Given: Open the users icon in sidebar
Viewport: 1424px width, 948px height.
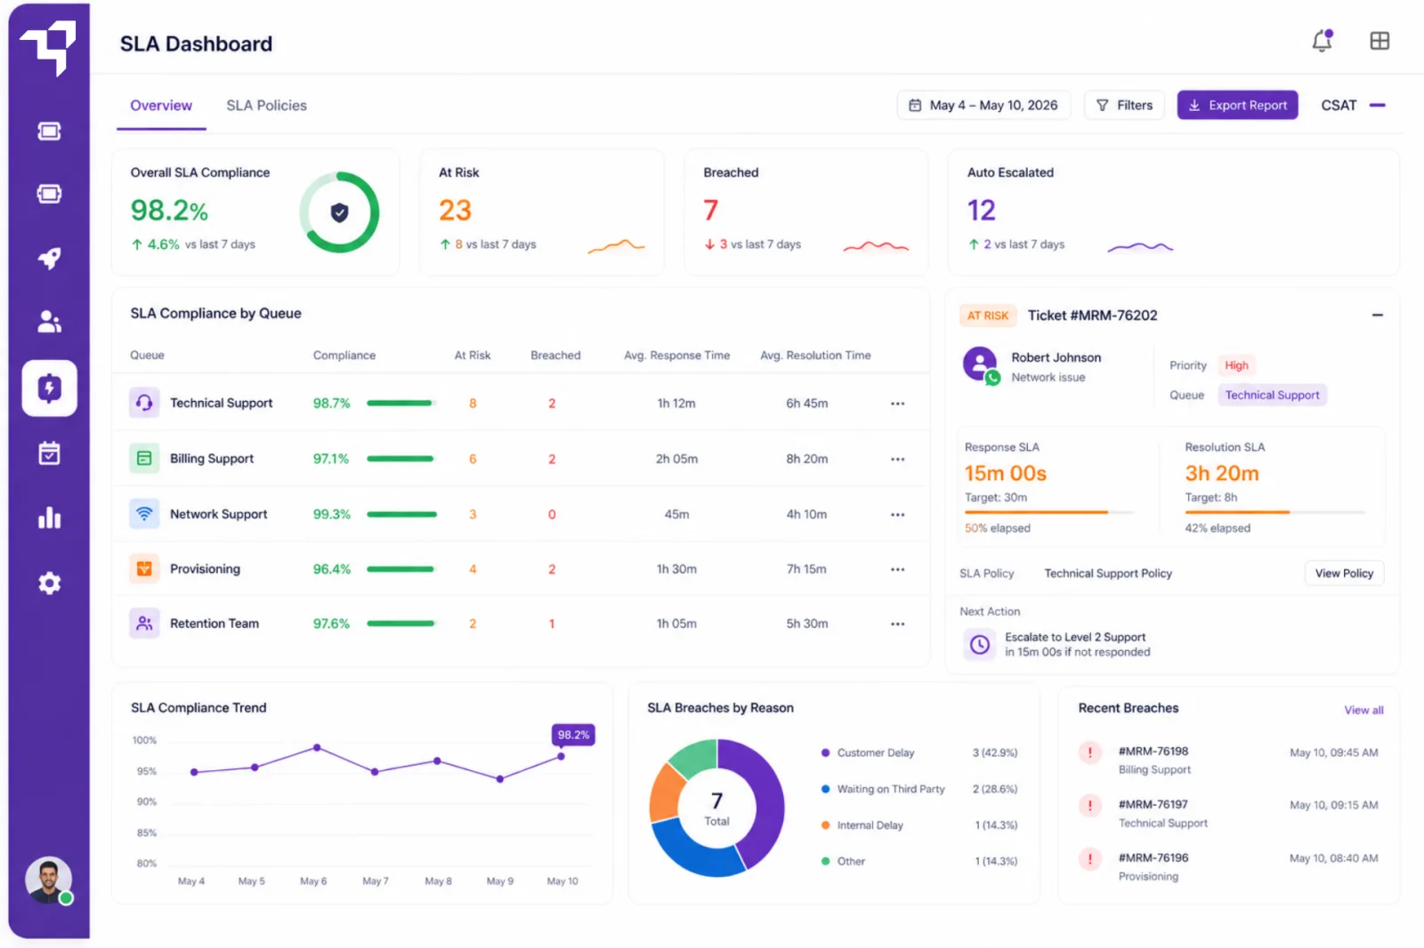Looking at the screenshot, I should pyautogui.click(x=49, y=322).
